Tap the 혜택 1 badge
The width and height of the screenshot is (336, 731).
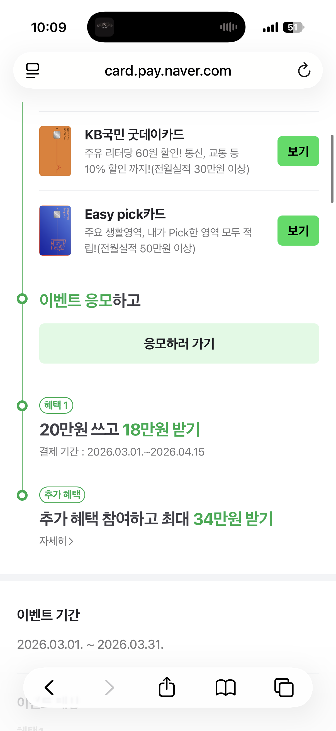(x=56, y=405)
